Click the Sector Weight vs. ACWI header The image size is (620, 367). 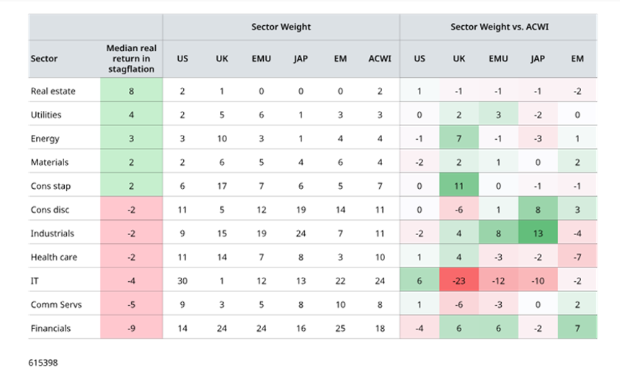click(498, 27)
